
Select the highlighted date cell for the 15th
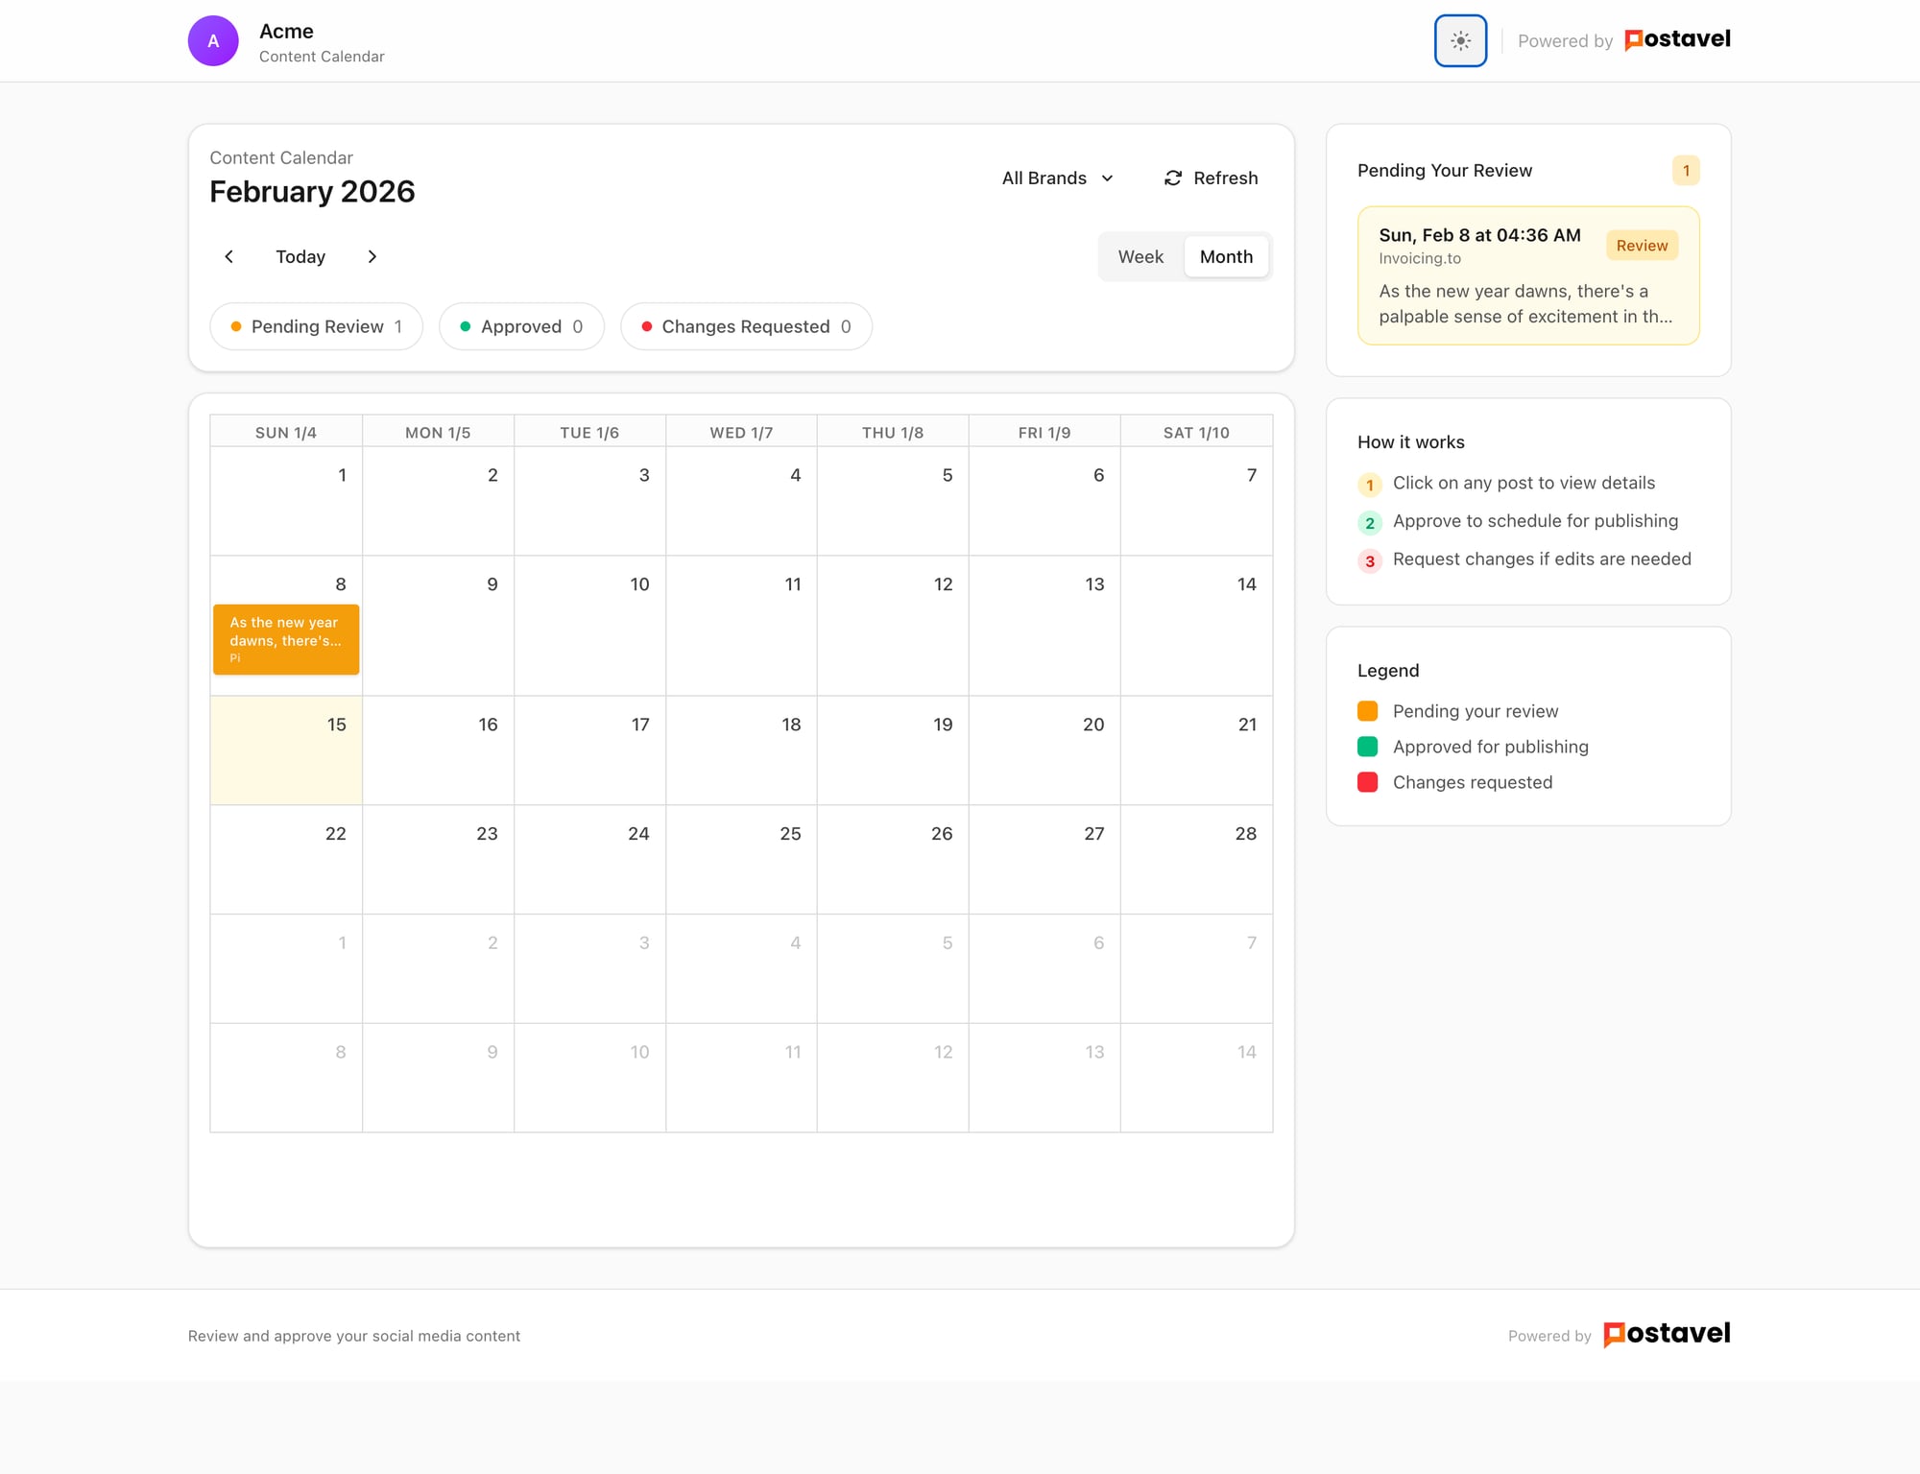point(285,749)
